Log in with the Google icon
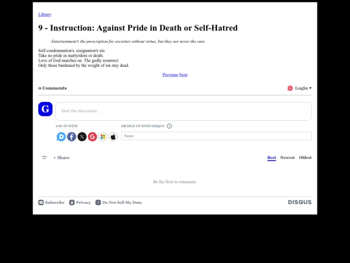The image size is (350, 263). (x=92, y=136)
